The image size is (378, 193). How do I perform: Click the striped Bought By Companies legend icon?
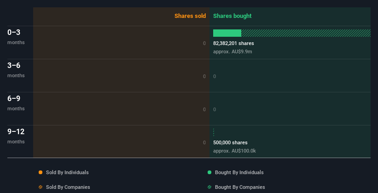pos(209,187)
